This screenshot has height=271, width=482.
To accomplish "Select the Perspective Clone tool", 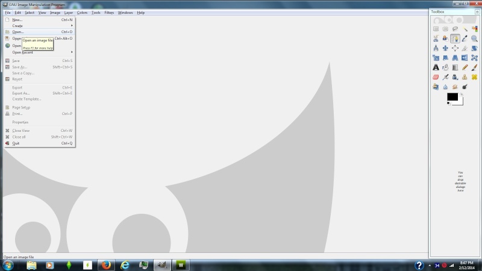I will pos(436,87).
